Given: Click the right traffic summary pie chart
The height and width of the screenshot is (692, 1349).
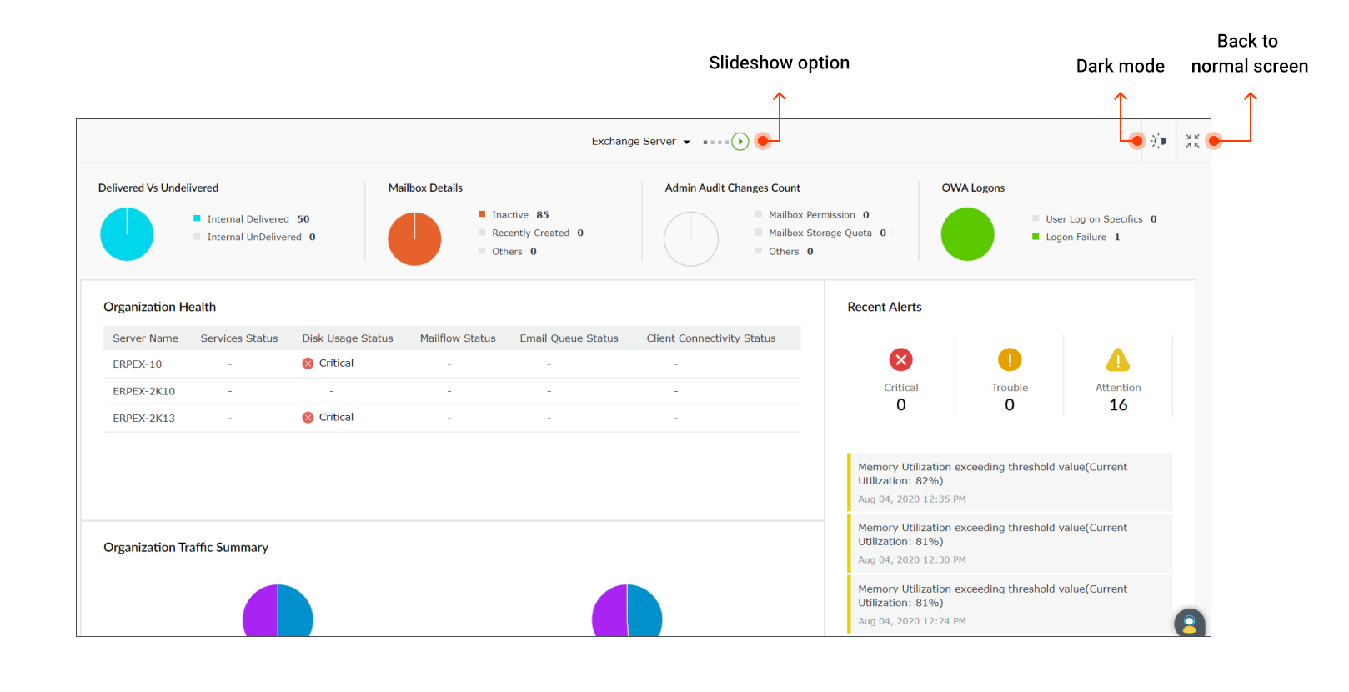Looking at the screenshot, I should pyautogui.click(x=627, y=610).
